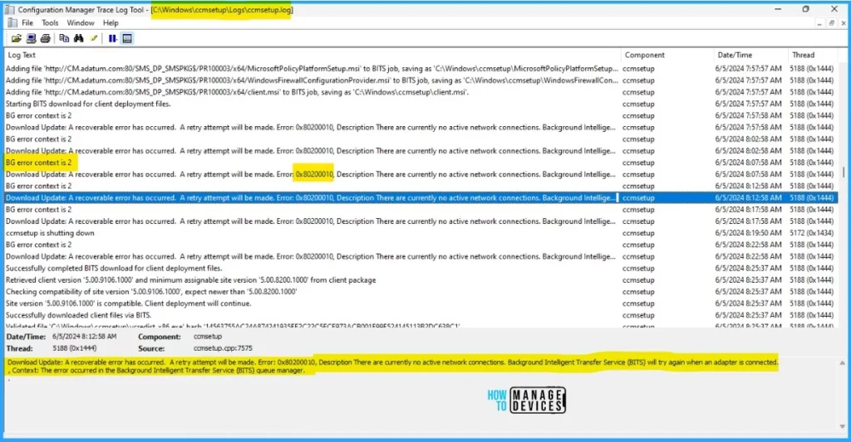Click the log list vertical scrollbar thumb
851x442 pixels.
(x=843, y=172)
